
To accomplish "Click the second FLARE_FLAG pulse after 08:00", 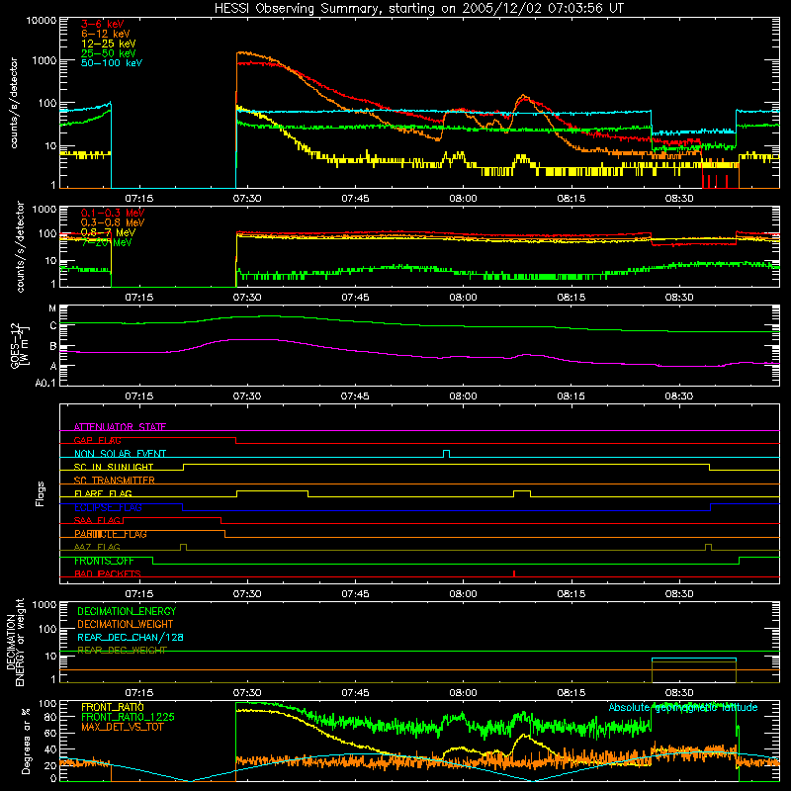I will (x=522, y=493).
